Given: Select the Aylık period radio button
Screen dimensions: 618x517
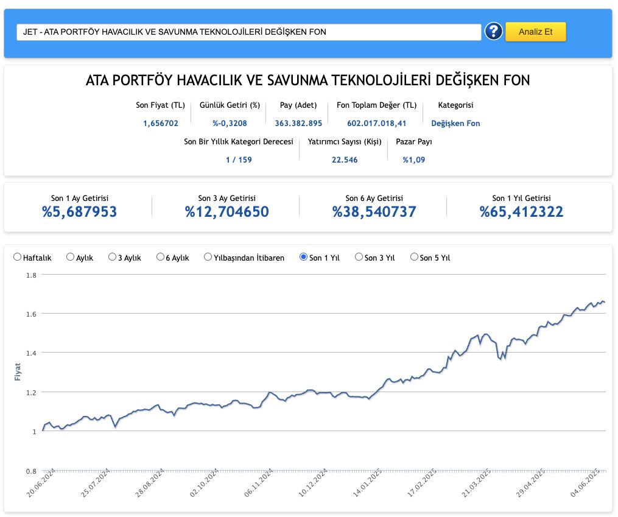Looking at the screenshot, I should (70, 257).
